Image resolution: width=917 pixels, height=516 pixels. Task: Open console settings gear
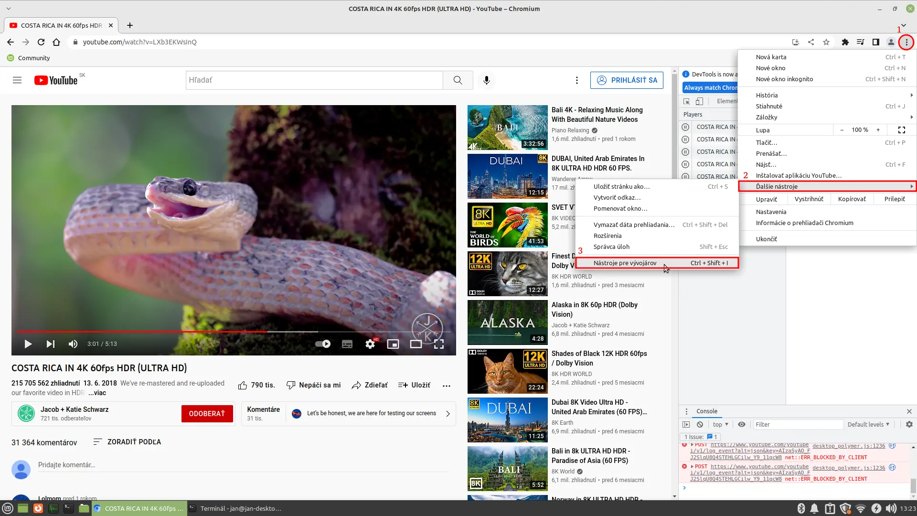(x=909, y=424)
